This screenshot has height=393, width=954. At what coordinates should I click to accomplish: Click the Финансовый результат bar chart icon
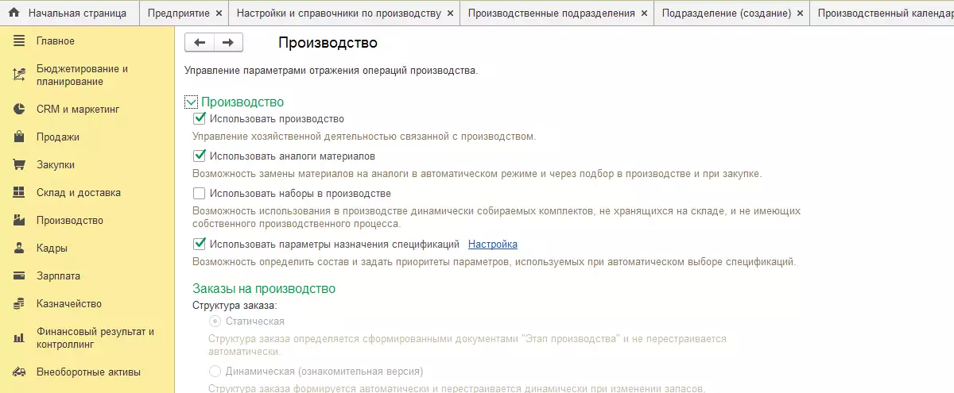click(20, 338)
